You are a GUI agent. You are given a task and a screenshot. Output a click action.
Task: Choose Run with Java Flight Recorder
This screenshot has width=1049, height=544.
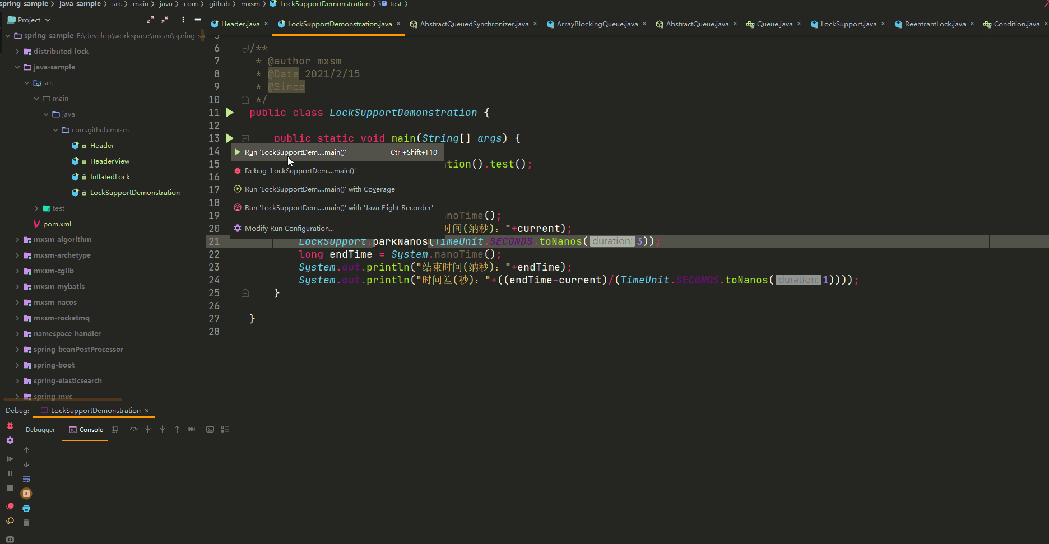tap(337, 207)
